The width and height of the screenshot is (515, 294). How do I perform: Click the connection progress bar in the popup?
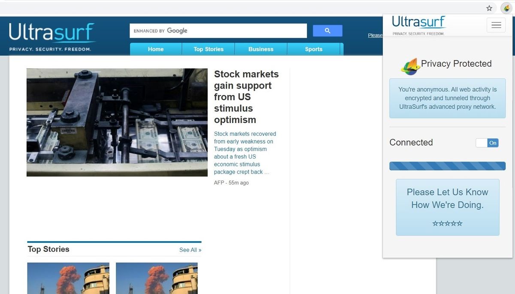[x=447, y=165]
